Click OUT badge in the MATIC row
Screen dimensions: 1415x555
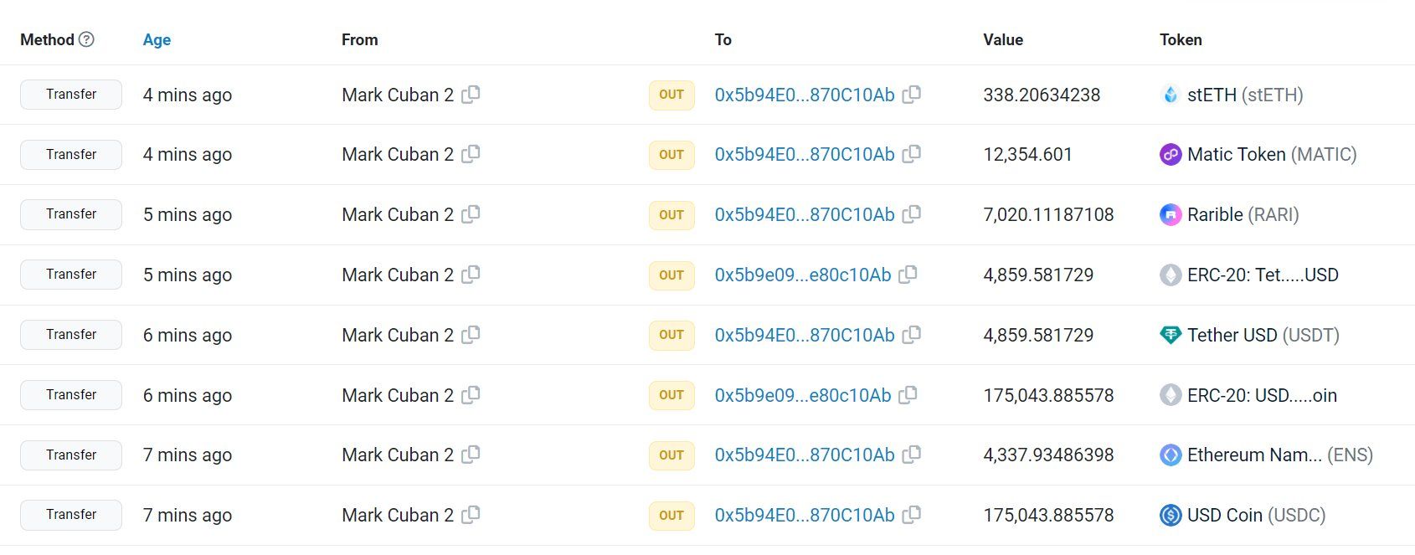tap(671, 155)
